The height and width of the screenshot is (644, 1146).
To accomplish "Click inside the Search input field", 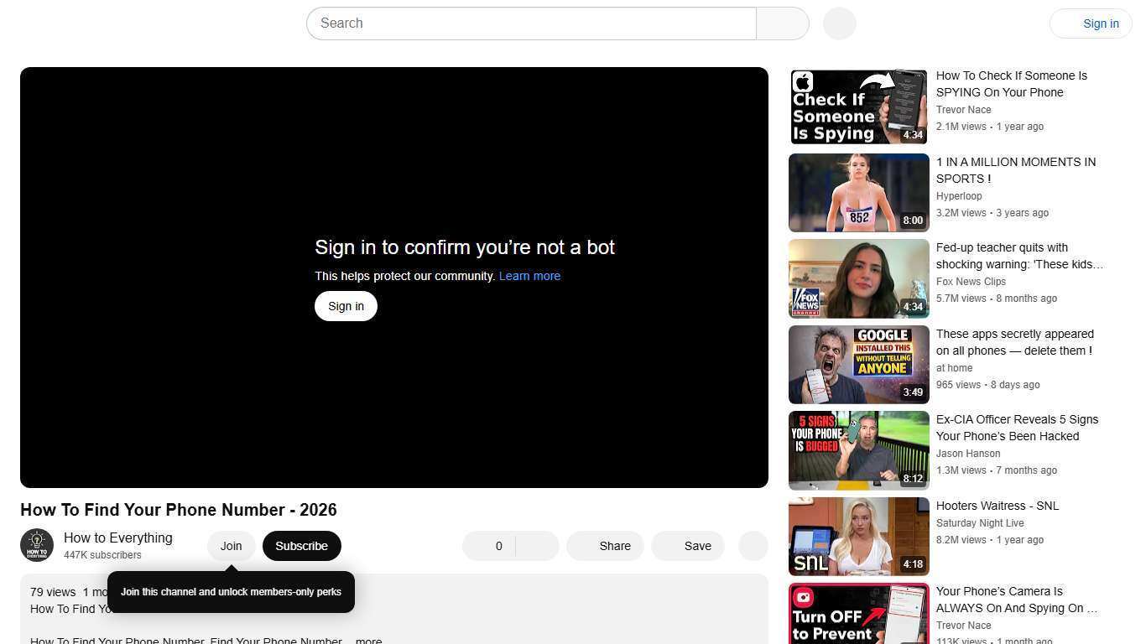I will coord(531,23).
